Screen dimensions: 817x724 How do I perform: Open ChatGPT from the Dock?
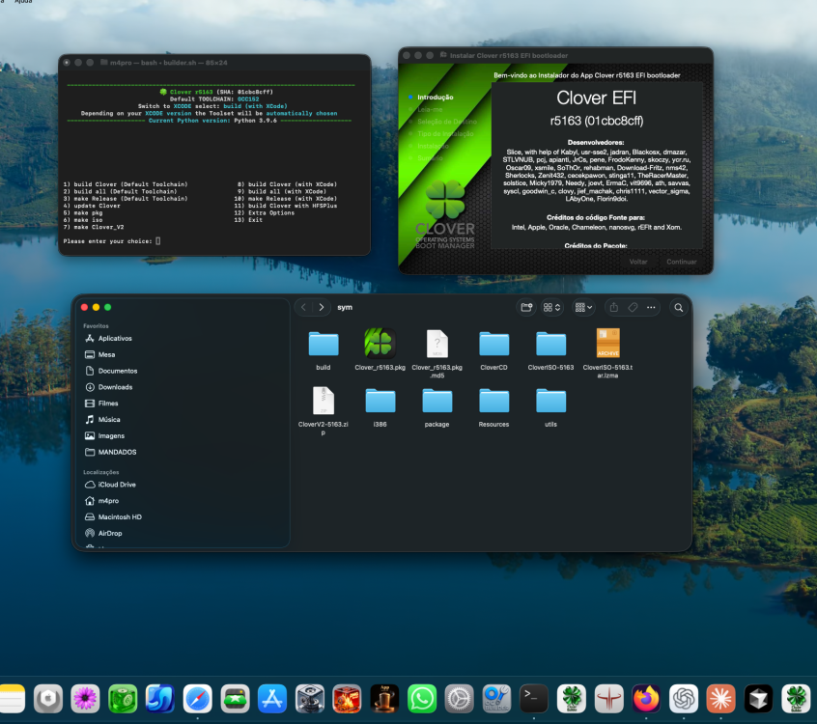tap(684, 699)
